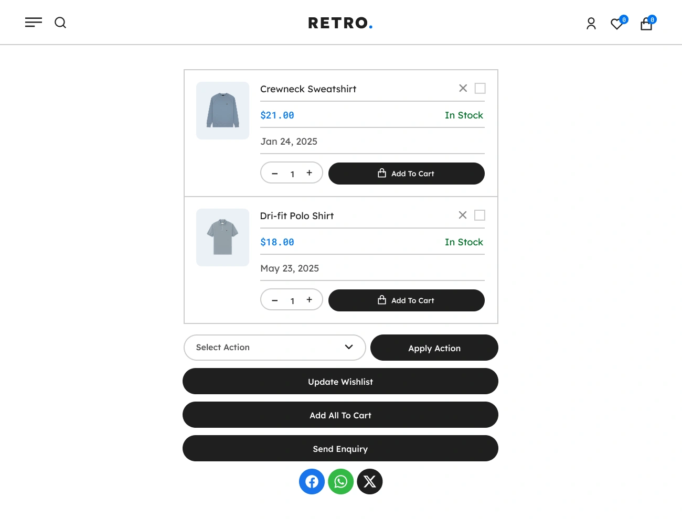682x519 pixels.
Task: Add Crewneck Sweatshirt to cart
Action: 407,174
